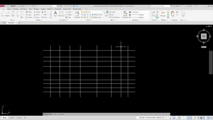Toggle object snap in status bar
This screenshot has height=120, width=213.
191,118
